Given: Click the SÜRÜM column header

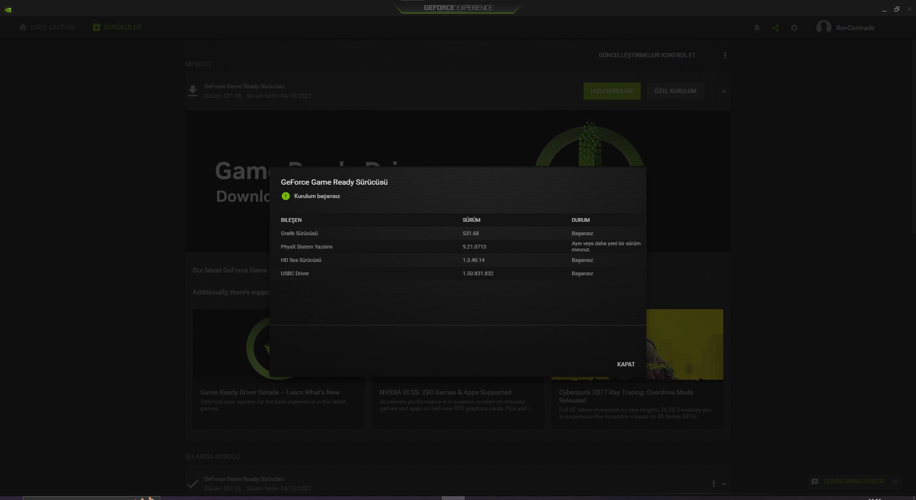Looking at the screenshot, I should coord(471,220).
